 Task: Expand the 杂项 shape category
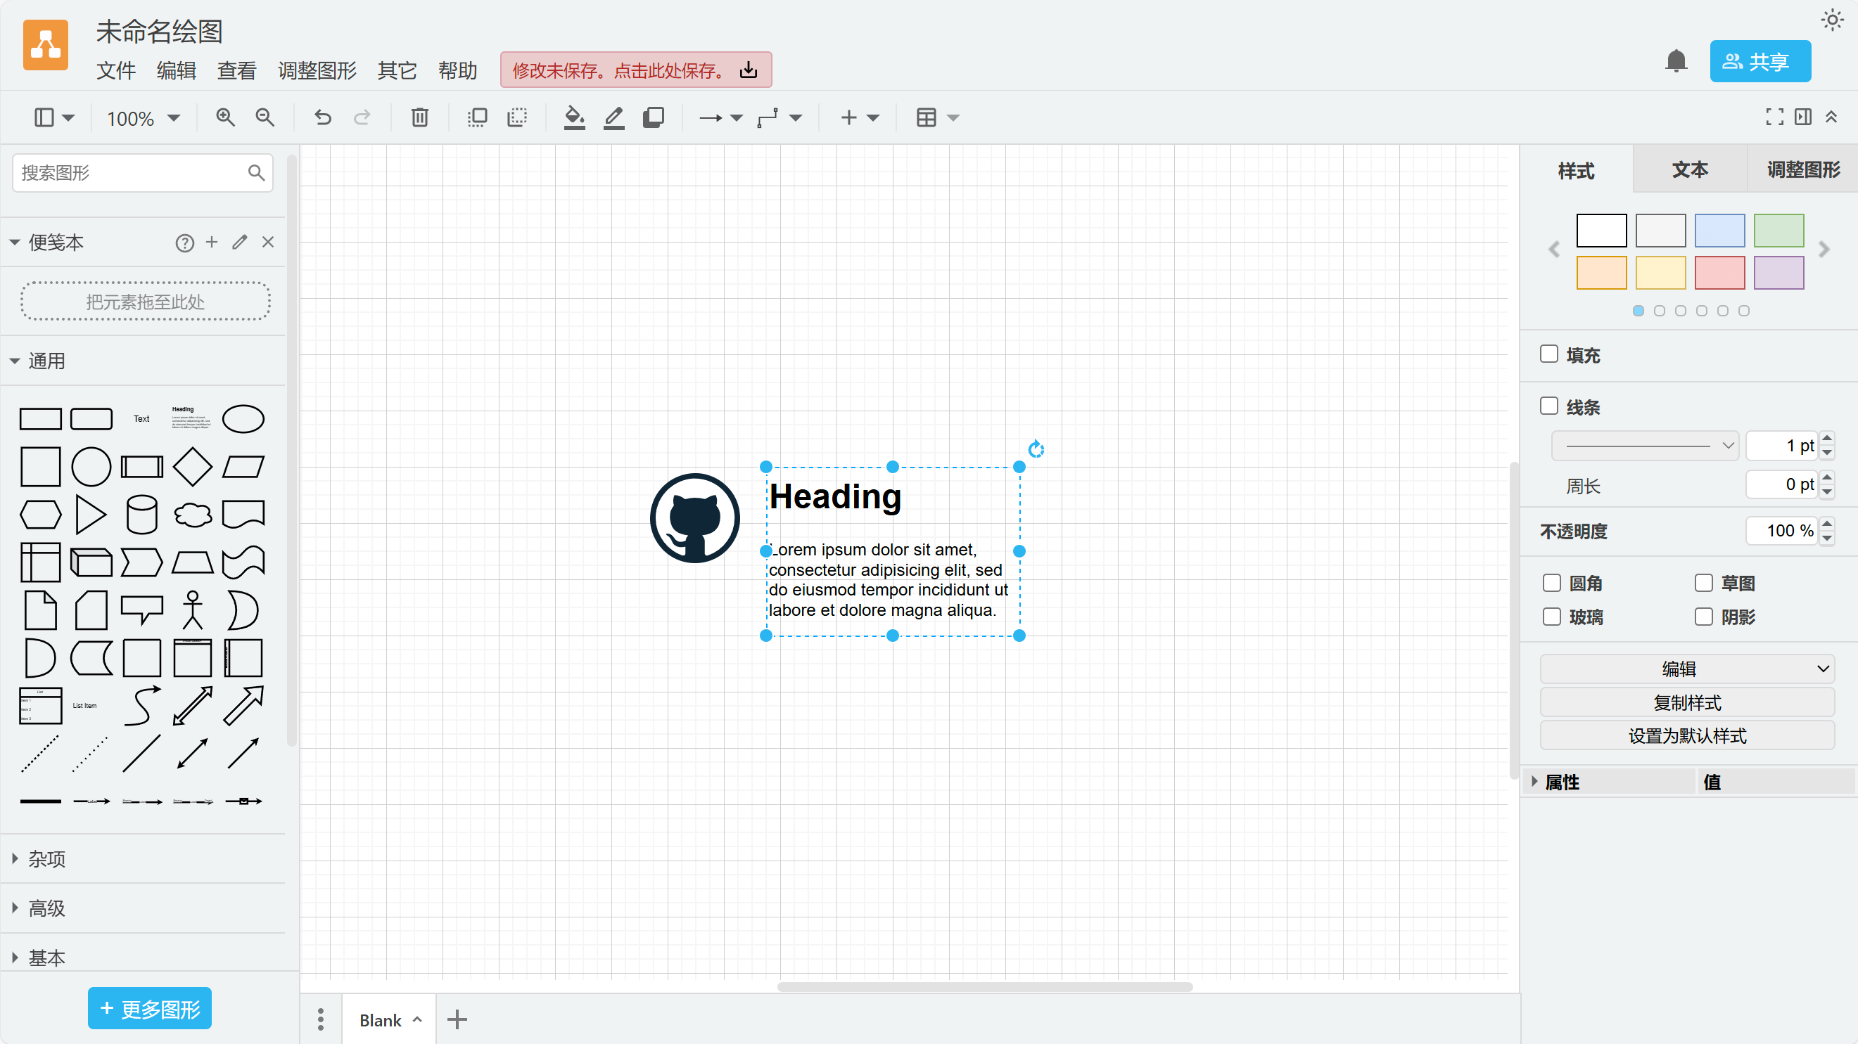(x=47, y=858)
